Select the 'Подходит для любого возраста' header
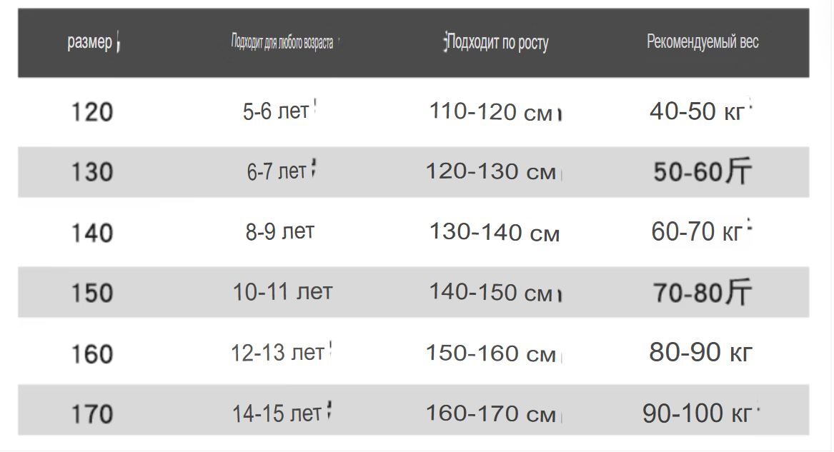This screenshot has height=452, width=834. click(282, 42)
